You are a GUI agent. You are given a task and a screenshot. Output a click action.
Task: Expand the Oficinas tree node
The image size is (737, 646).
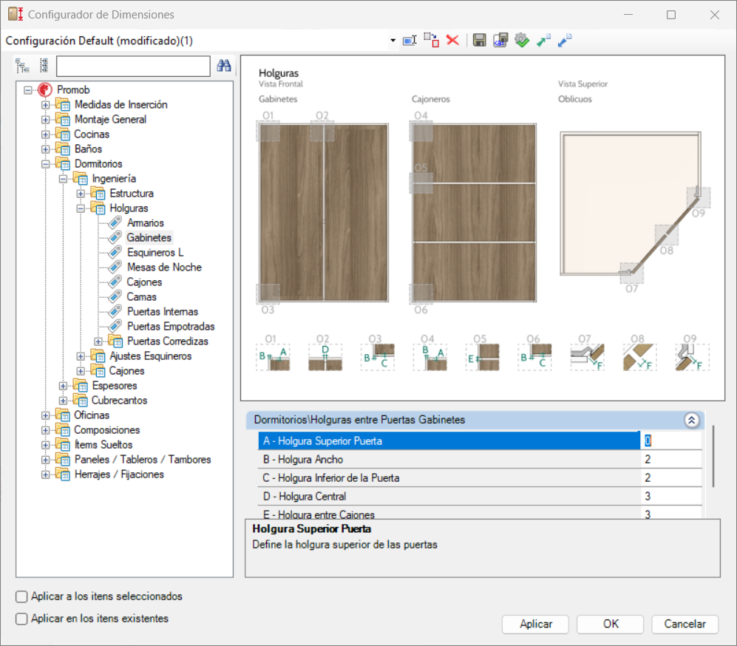pyautogui.click(x=46, y=415)
